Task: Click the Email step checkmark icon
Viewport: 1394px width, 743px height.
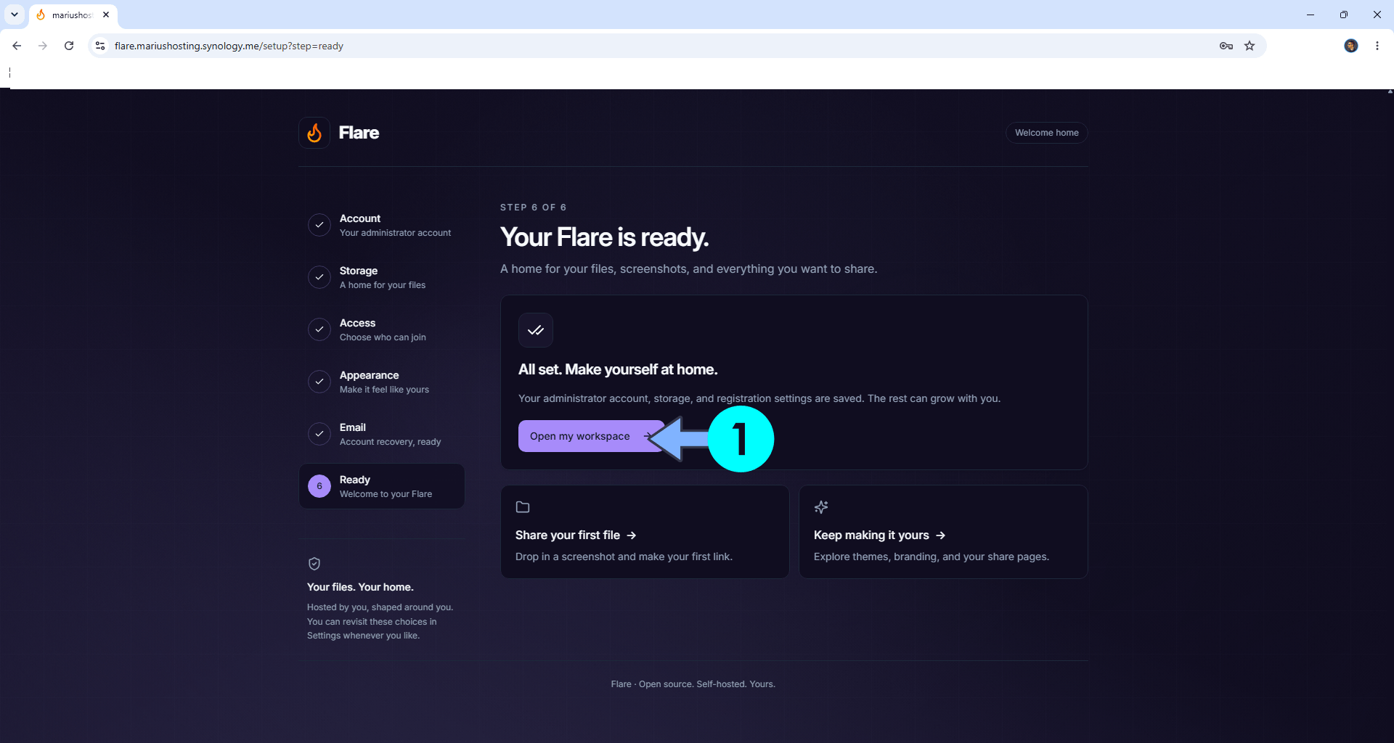Action: coord(319,434)
